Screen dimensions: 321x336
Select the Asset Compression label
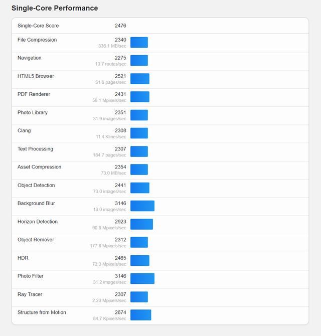[39, 167]
